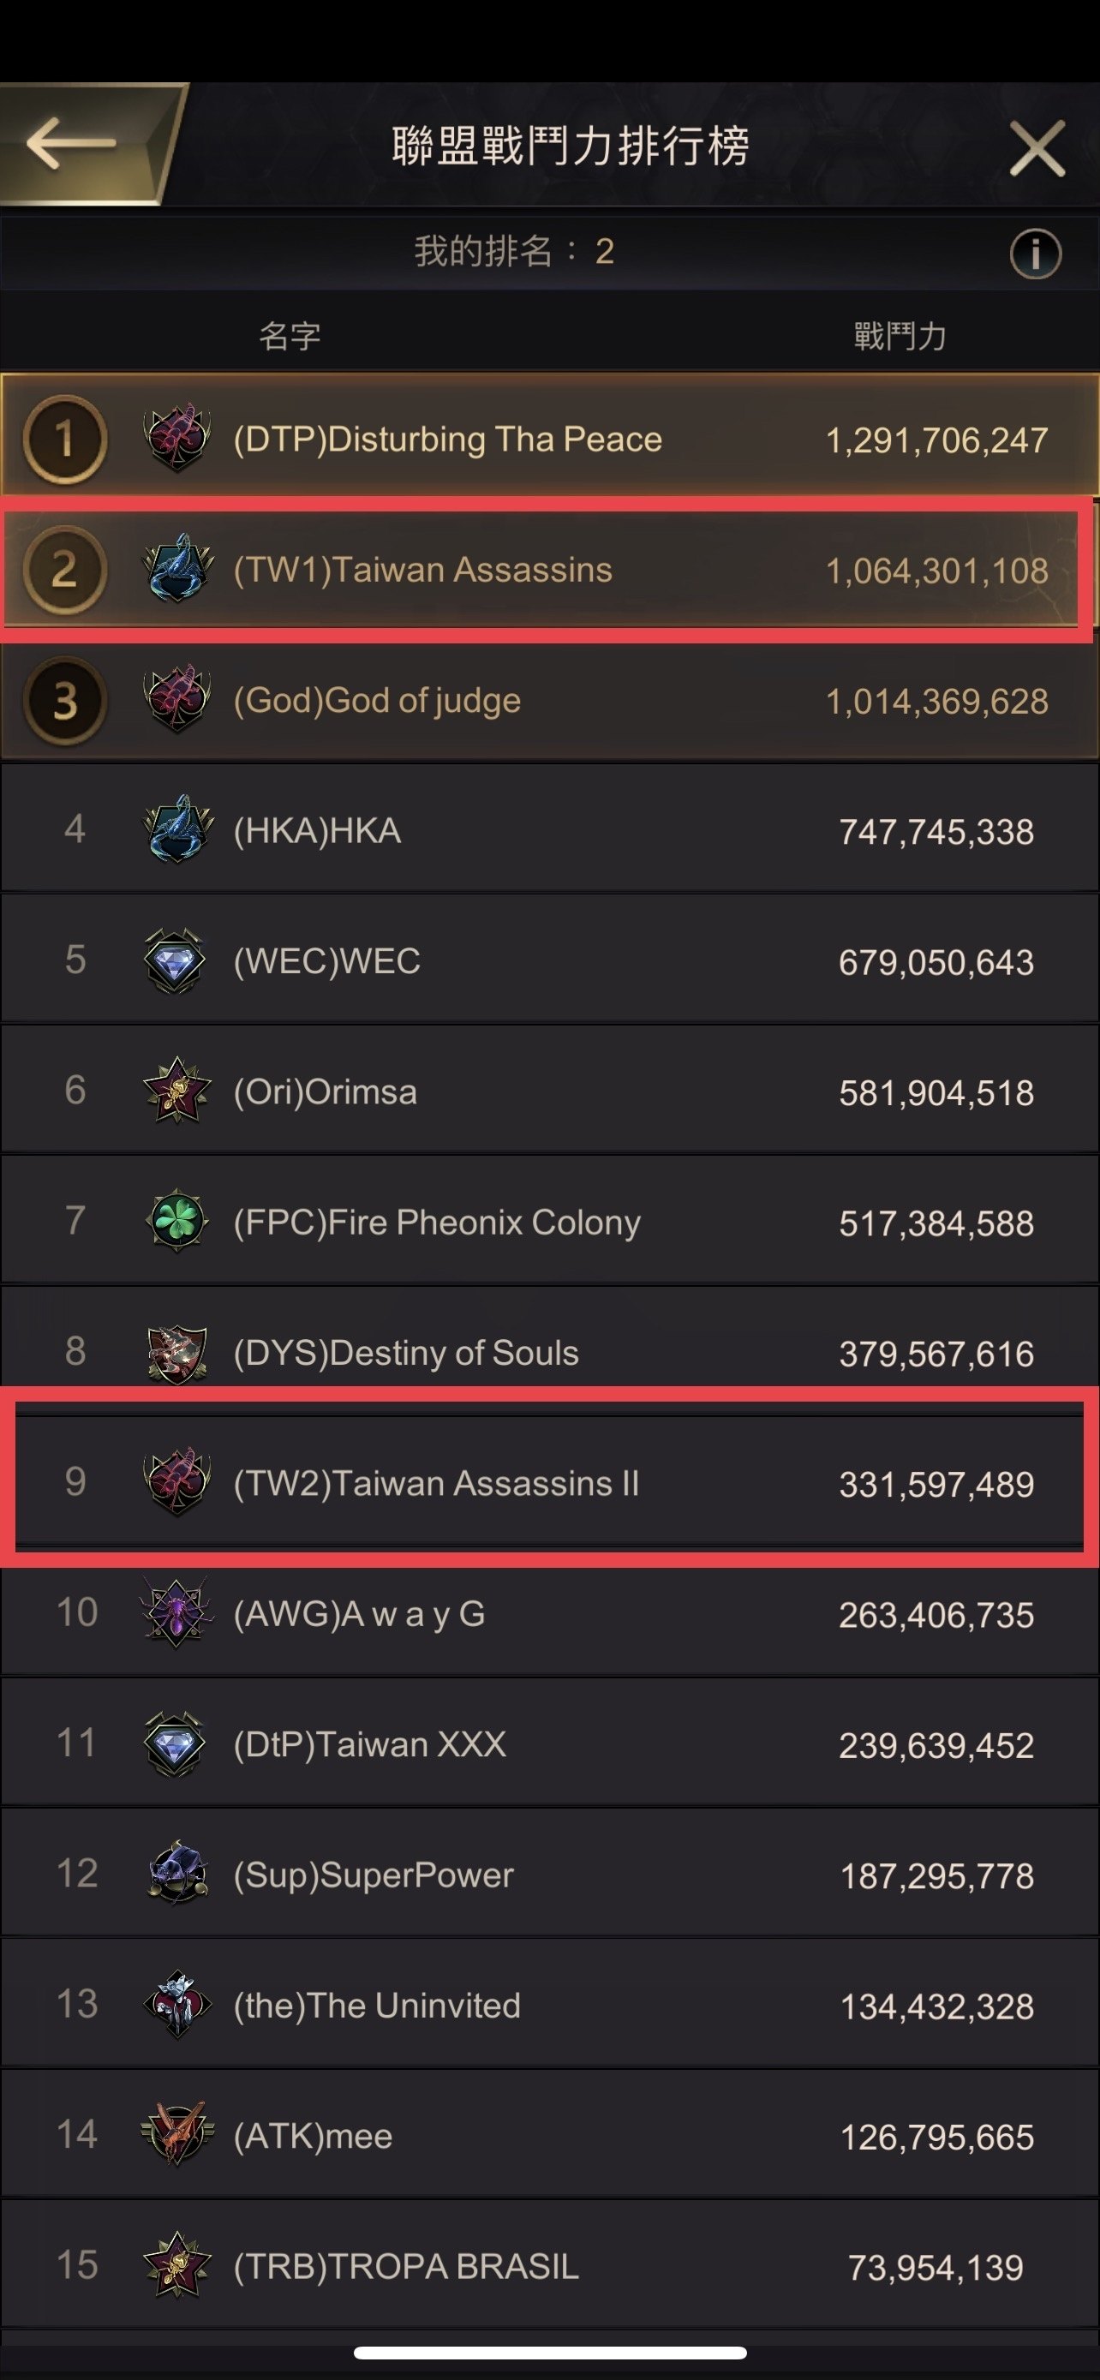Tap the WEC diamond emblem
This screenshot has height=2380, width=1100.
point(176,961)
